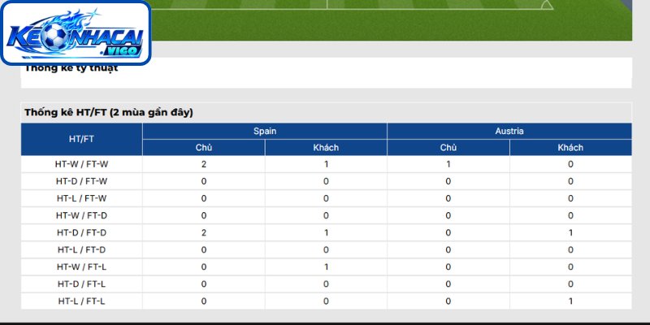650x325 pixels.
Task: Select the HT-D / FT-W row label
Action: pyautogui.click(x=82, y=181)
